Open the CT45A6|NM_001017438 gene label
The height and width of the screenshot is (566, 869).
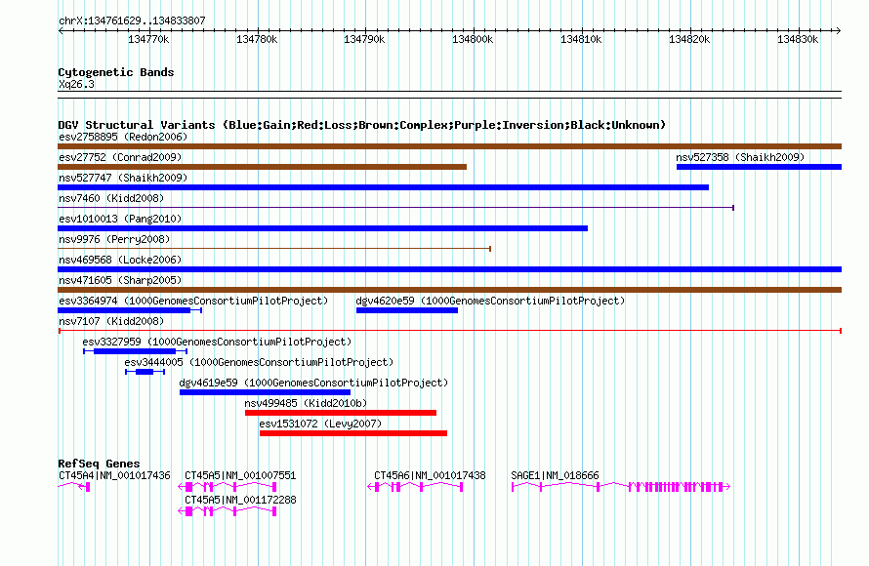pyautogui.click(x=430, y=475)
